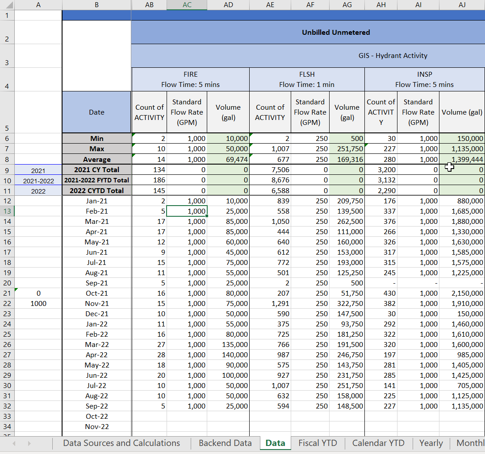Screen dimensions: 485x454
Task: Click INSP volume 705,000 for Jul-22
Action: pyautogui.click(x=462, y=385)
